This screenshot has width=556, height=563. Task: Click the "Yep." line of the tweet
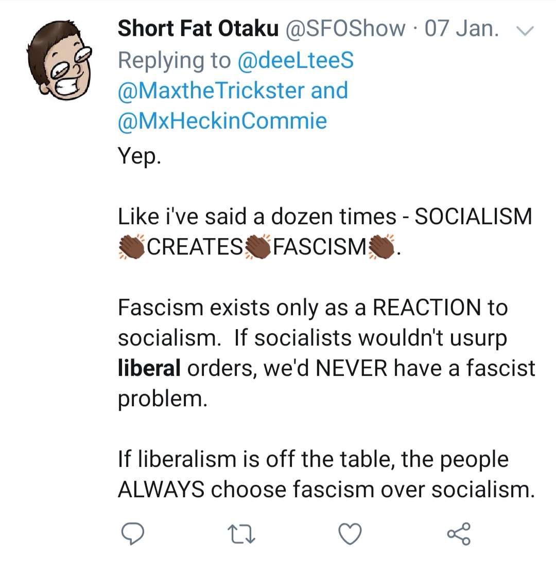click(140, 156)
